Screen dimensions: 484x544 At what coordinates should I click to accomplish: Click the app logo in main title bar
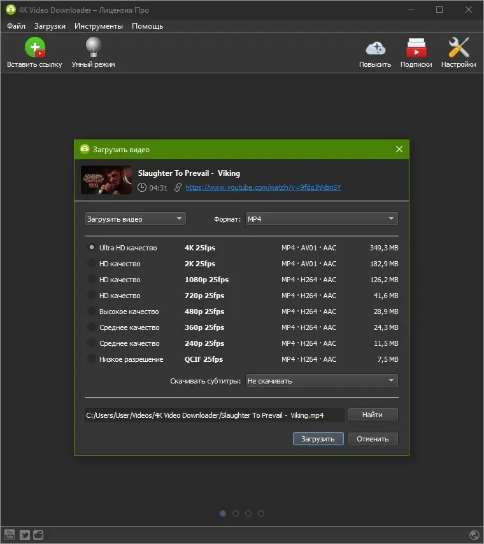[11, 10]
